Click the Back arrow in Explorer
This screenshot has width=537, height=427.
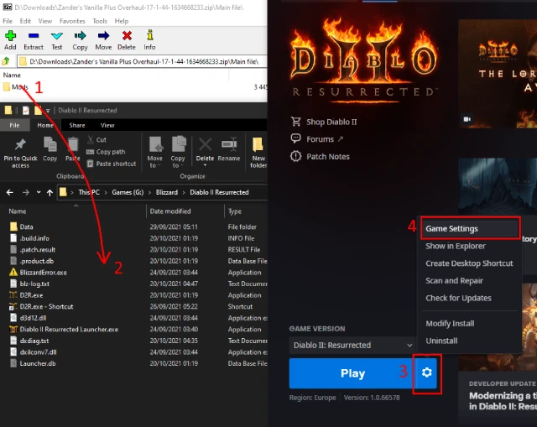click(x=10, y=192)
